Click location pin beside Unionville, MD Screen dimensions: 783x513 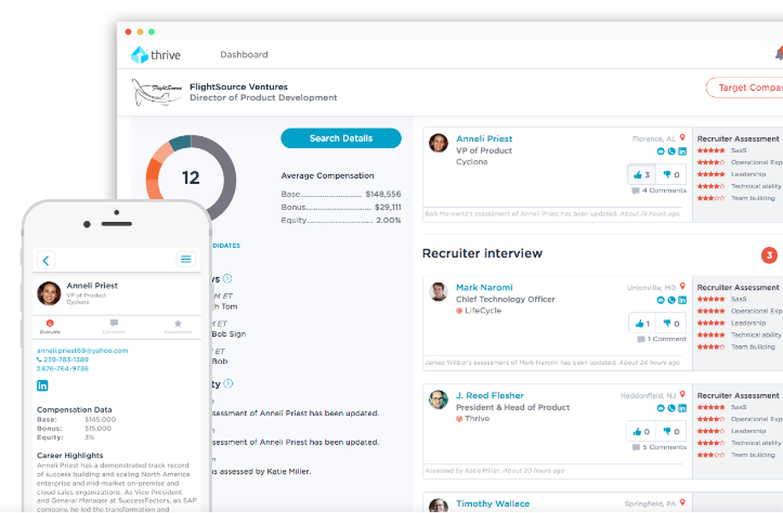pyautogui.click(x=682, y=287)
